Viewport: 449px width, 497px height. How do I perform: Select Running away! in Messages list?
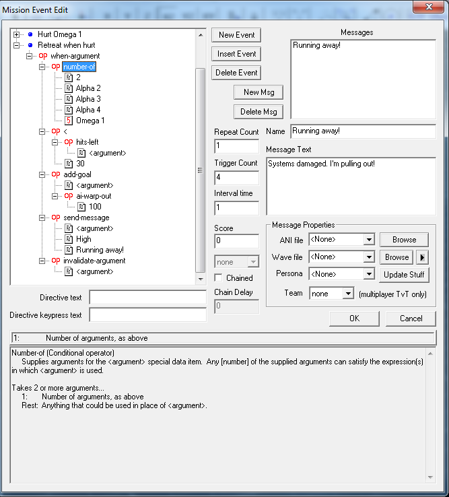[x=316, y=46]
